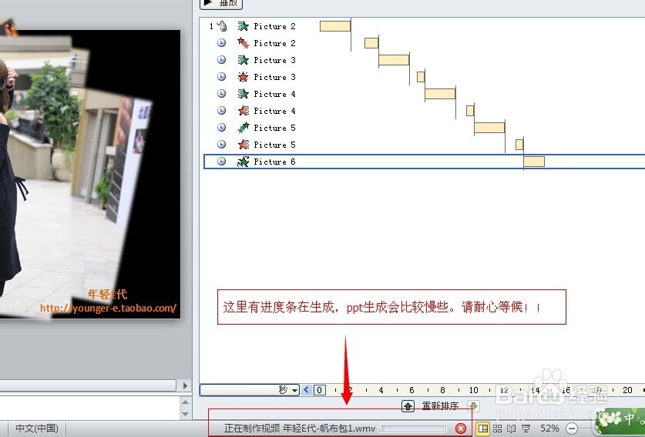This screenshot has height=437, width=645.
Task: Click timeline bar of first Picture 2 entrance
Action: point(335,26)
